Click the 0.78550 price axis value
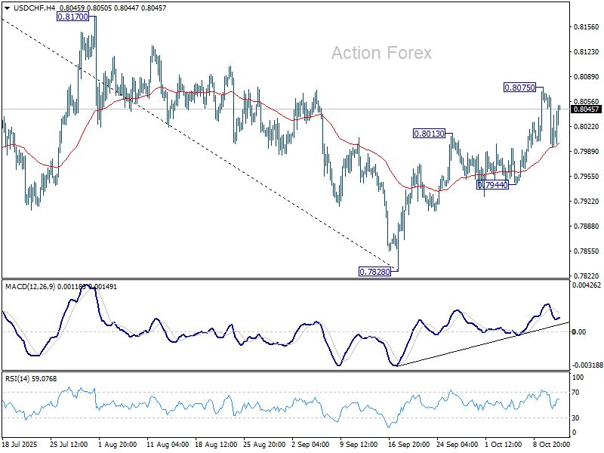Image resolution: width=604 pixels, height=453 pixels. (x=586, y=251)
